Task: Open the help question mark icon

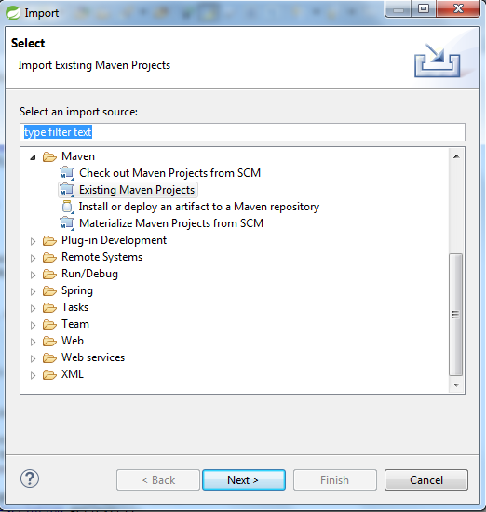Action: tap(30, 478)
